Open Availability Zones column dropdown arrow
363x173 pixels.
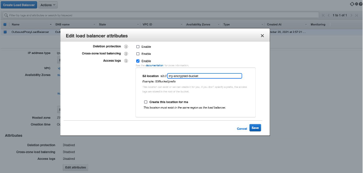[218, 24]
